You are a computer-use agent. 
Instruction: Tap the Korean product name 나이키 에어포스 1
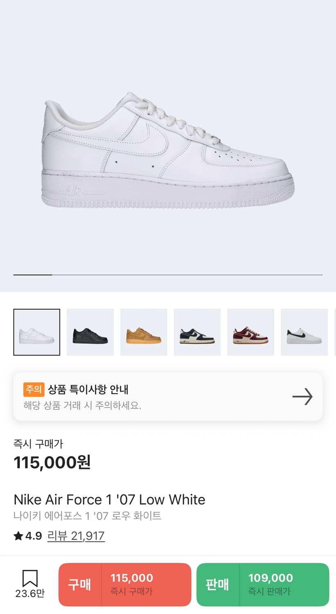coord(87,515)
